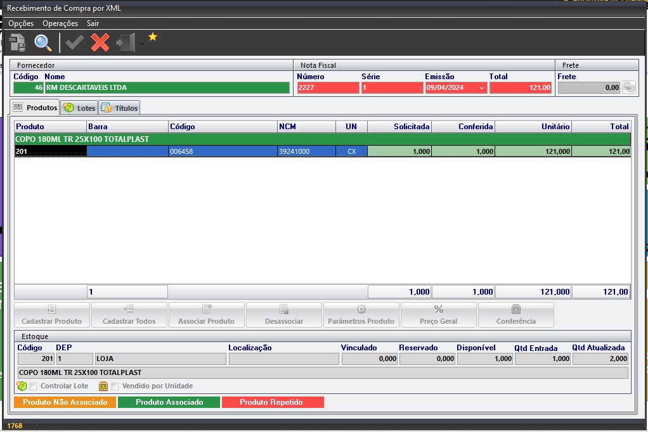Click the icon beside Vendido por Unidade
648x432 pixels.
[x=103, y=386]
